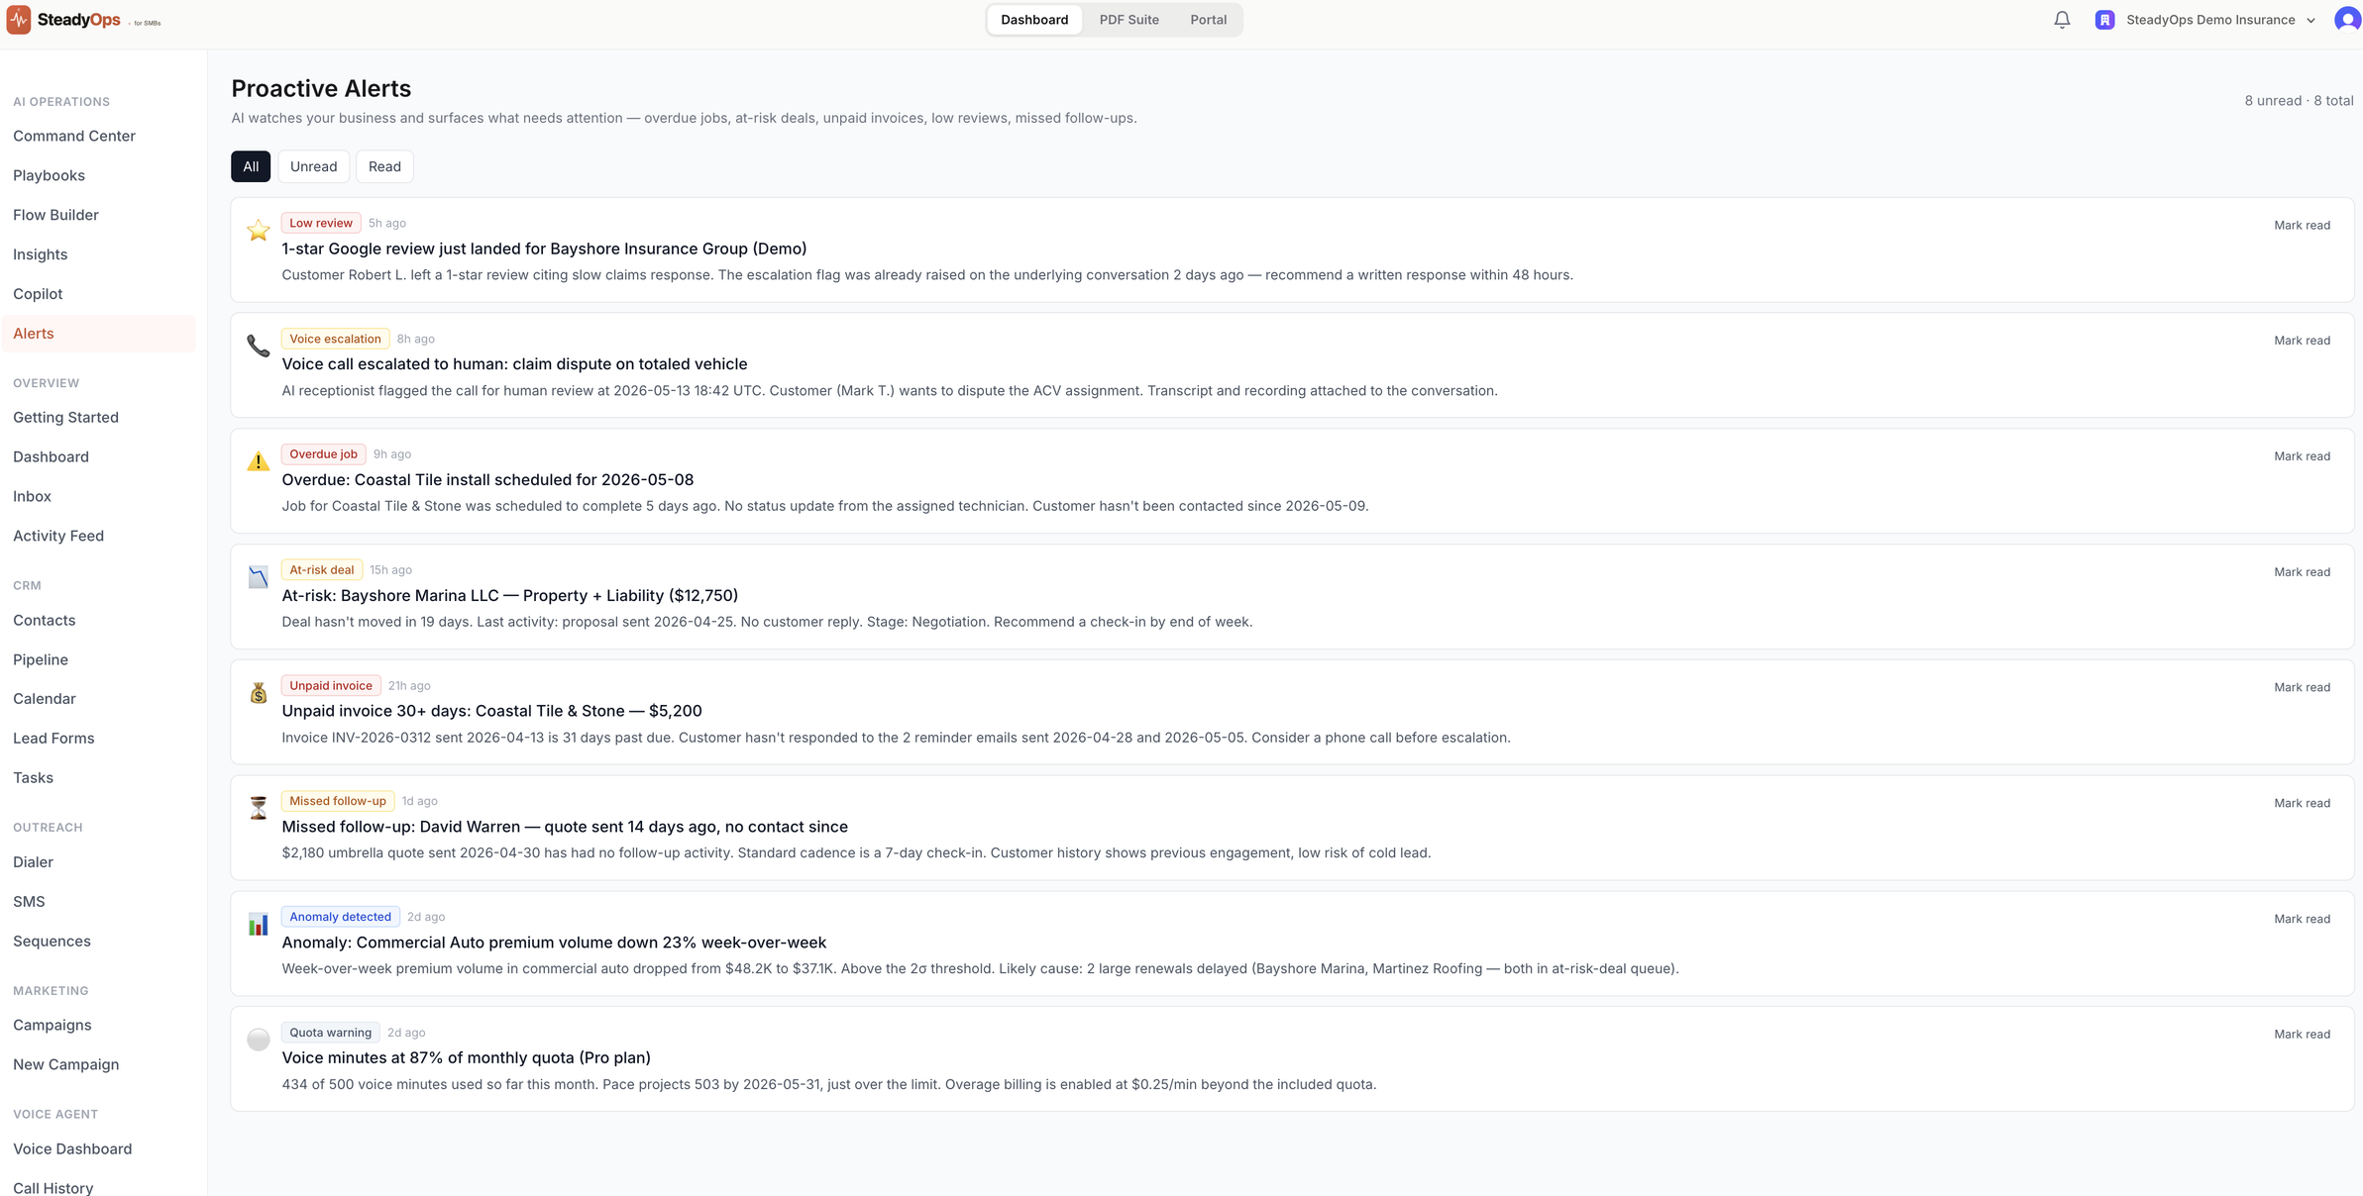Click the Missed follow-up tag
Viewport: 2363px width, 1196px height.
[338, 801]
